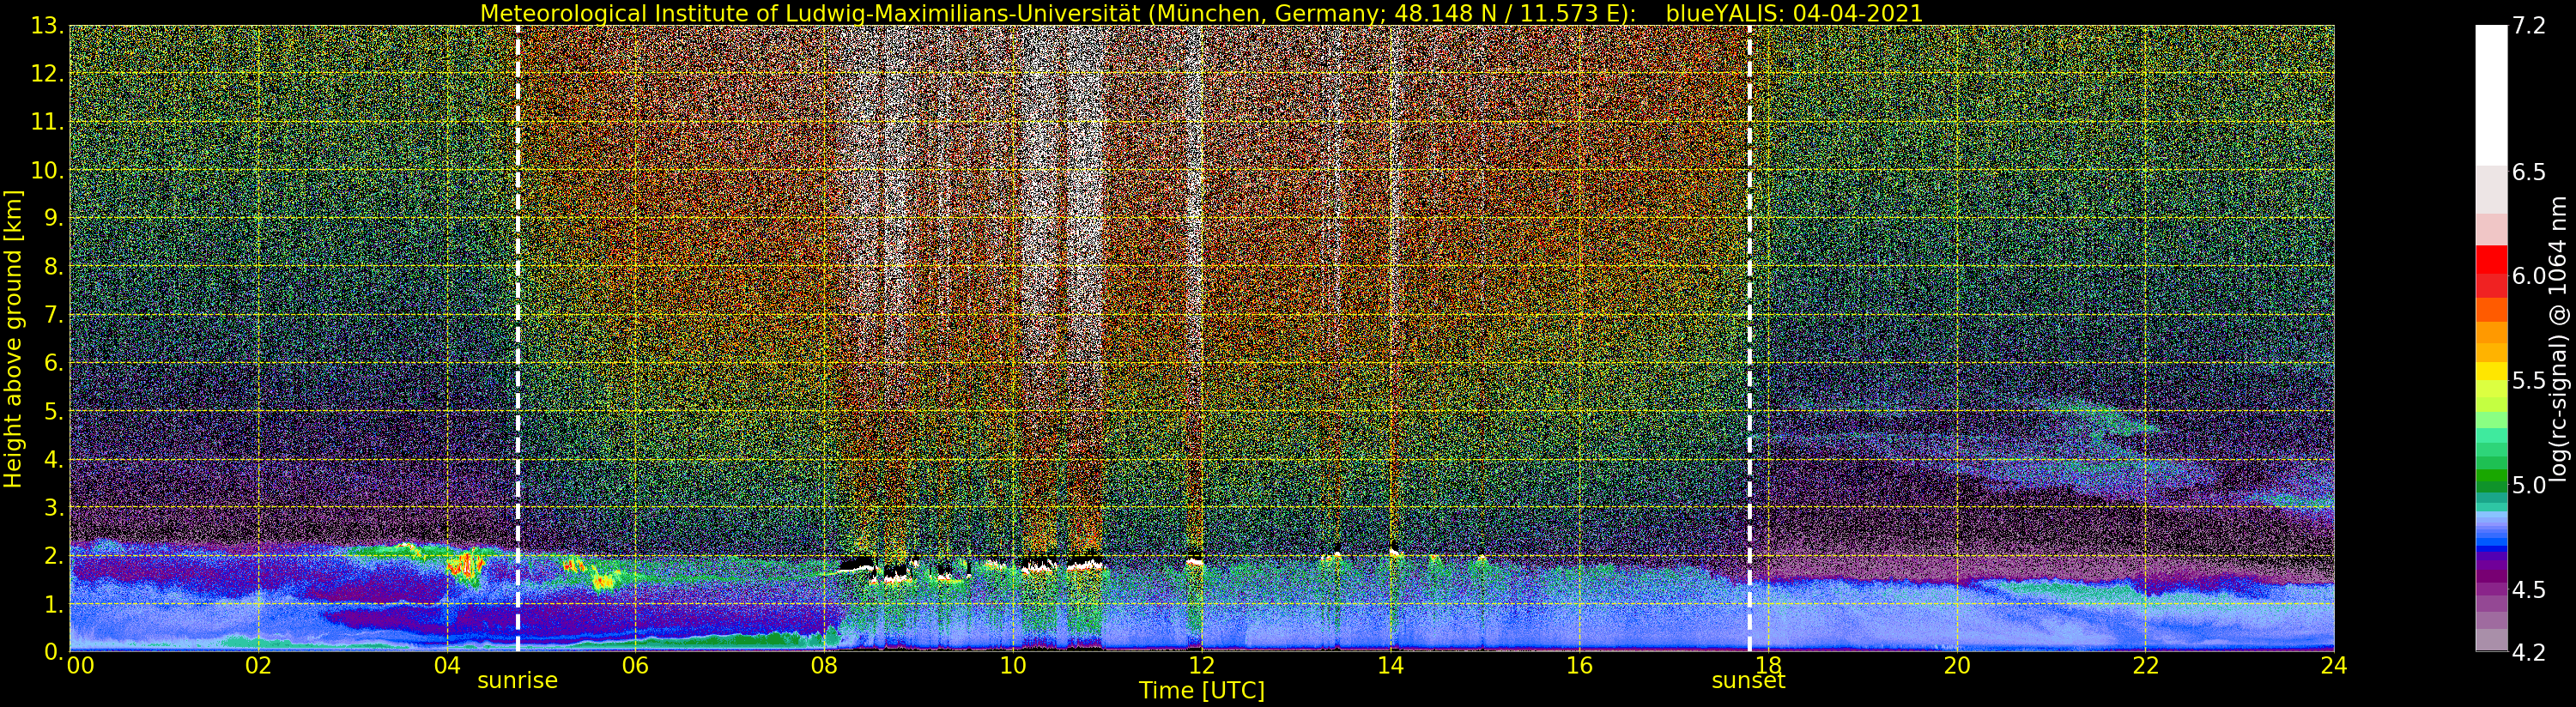The height and width of the screenshot is (707, 2576).
Task: Click time-axis tick label "12"
Action: click(x=1201, y=665)
